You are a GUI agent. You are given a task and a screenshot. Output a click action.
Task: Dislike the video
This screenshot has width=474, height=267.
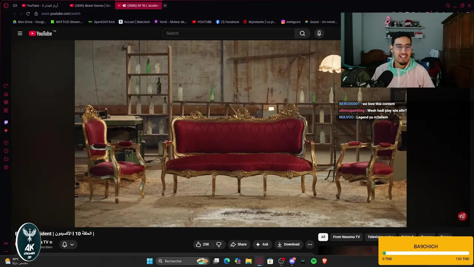tap(219, 244)
